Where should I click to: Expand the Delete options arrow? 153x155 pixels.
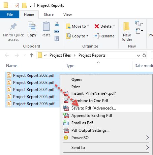[x=114, y=26]
